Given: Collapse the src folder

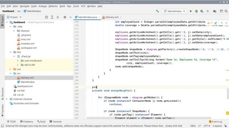Looking at the screenshot, I should tap(10, 74).
